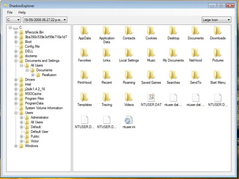Screen dimensions: 239x179
Task: Select j2sdk1.4.2_16 folder in tree
Action: (35, 89)
